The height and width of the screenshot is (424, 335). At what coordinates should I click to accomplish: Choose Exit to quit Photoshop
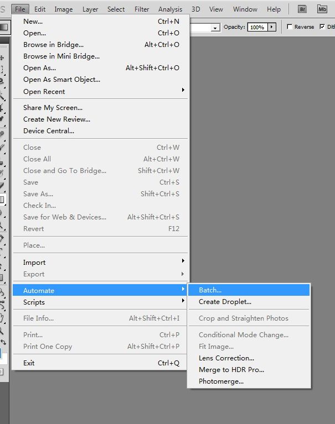100,363
